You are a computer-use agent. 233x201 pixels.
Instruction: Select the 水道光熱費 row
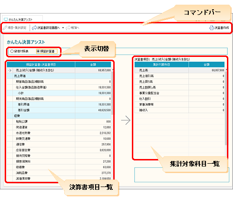(59, 133)
